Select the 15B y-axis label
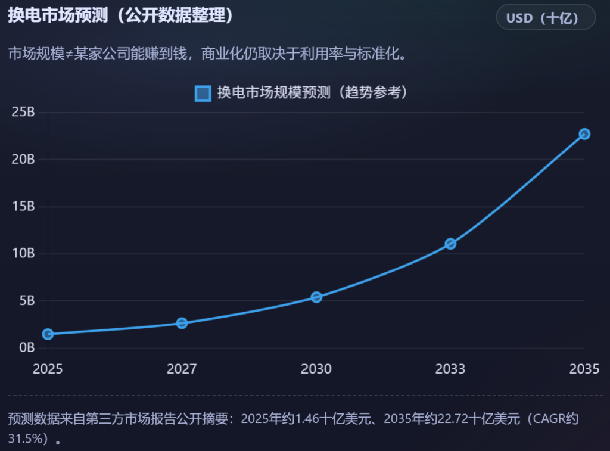 23,207
